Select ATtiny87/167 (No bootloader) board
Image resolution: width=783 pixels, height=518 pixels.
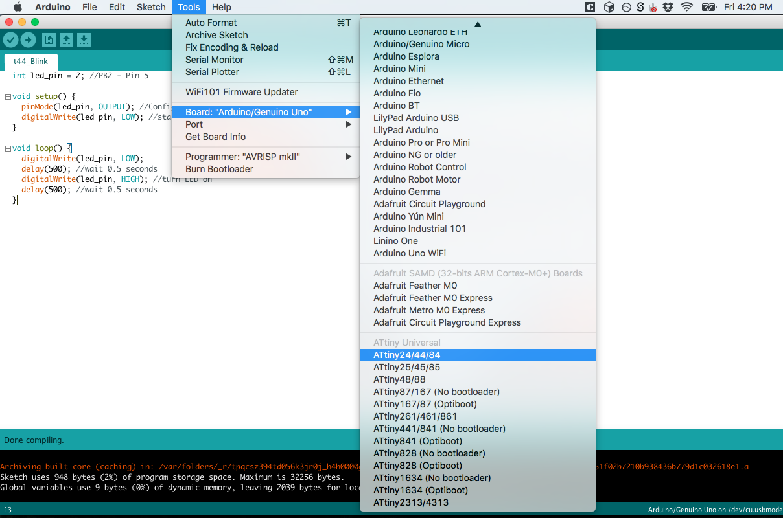coord(478,392)
